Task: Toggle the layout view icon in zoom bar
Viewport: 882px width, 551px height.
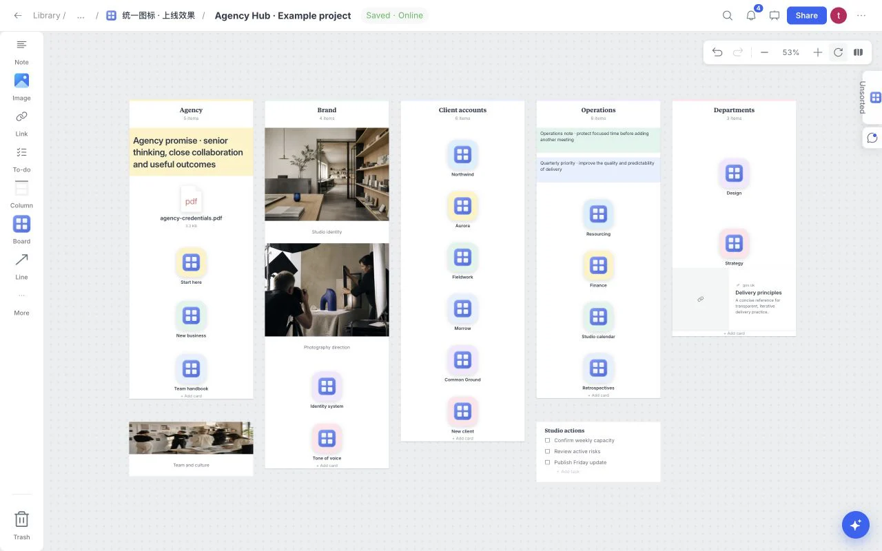Action: pos(858,52)
